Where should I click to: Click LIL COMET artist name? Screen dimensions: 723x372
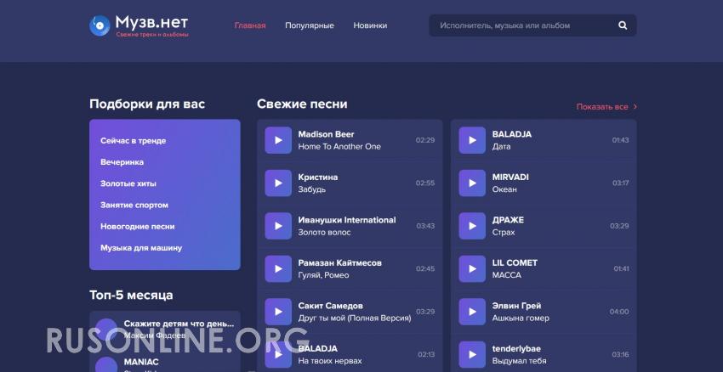pos(515,263)
